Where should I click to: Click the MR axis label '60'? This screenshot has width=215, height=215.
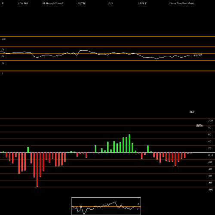tap(210, 135)
